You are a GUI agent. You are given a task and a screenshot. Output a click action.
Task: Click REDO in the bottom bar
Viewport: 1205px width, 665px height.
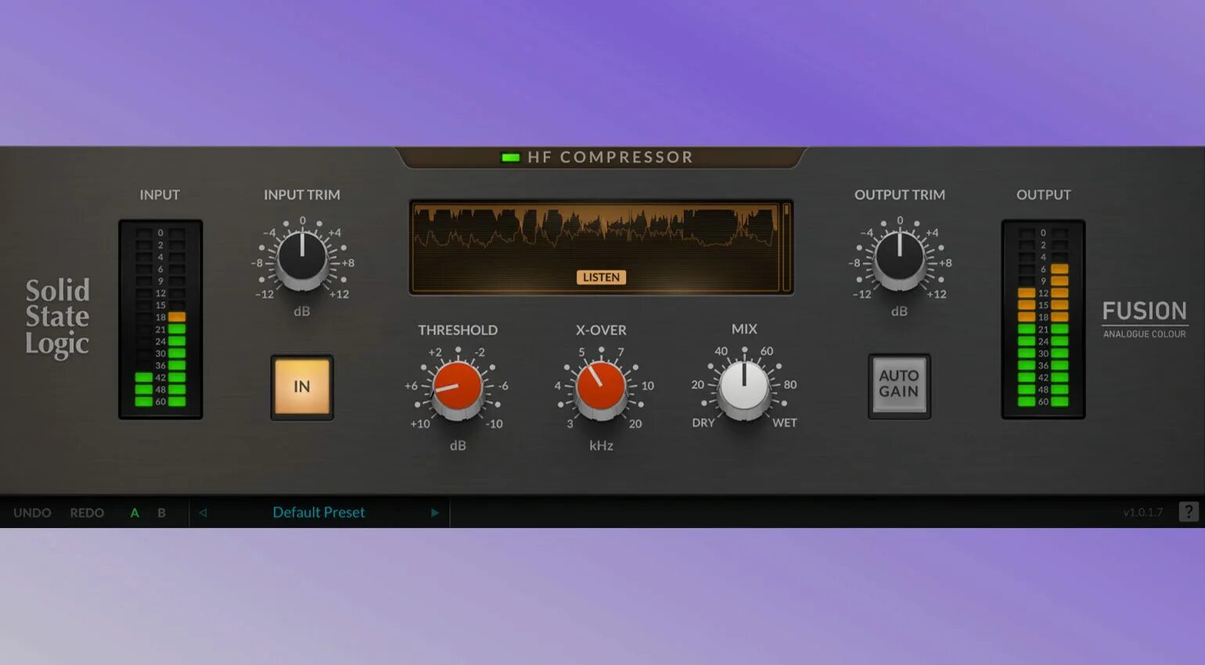pyautogui.click(x=87, y=512)
